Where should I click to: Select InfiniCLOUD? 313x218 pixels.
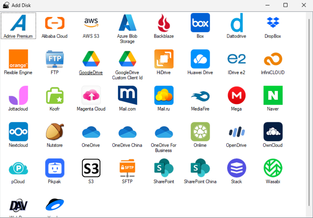(x=273, y=59)
